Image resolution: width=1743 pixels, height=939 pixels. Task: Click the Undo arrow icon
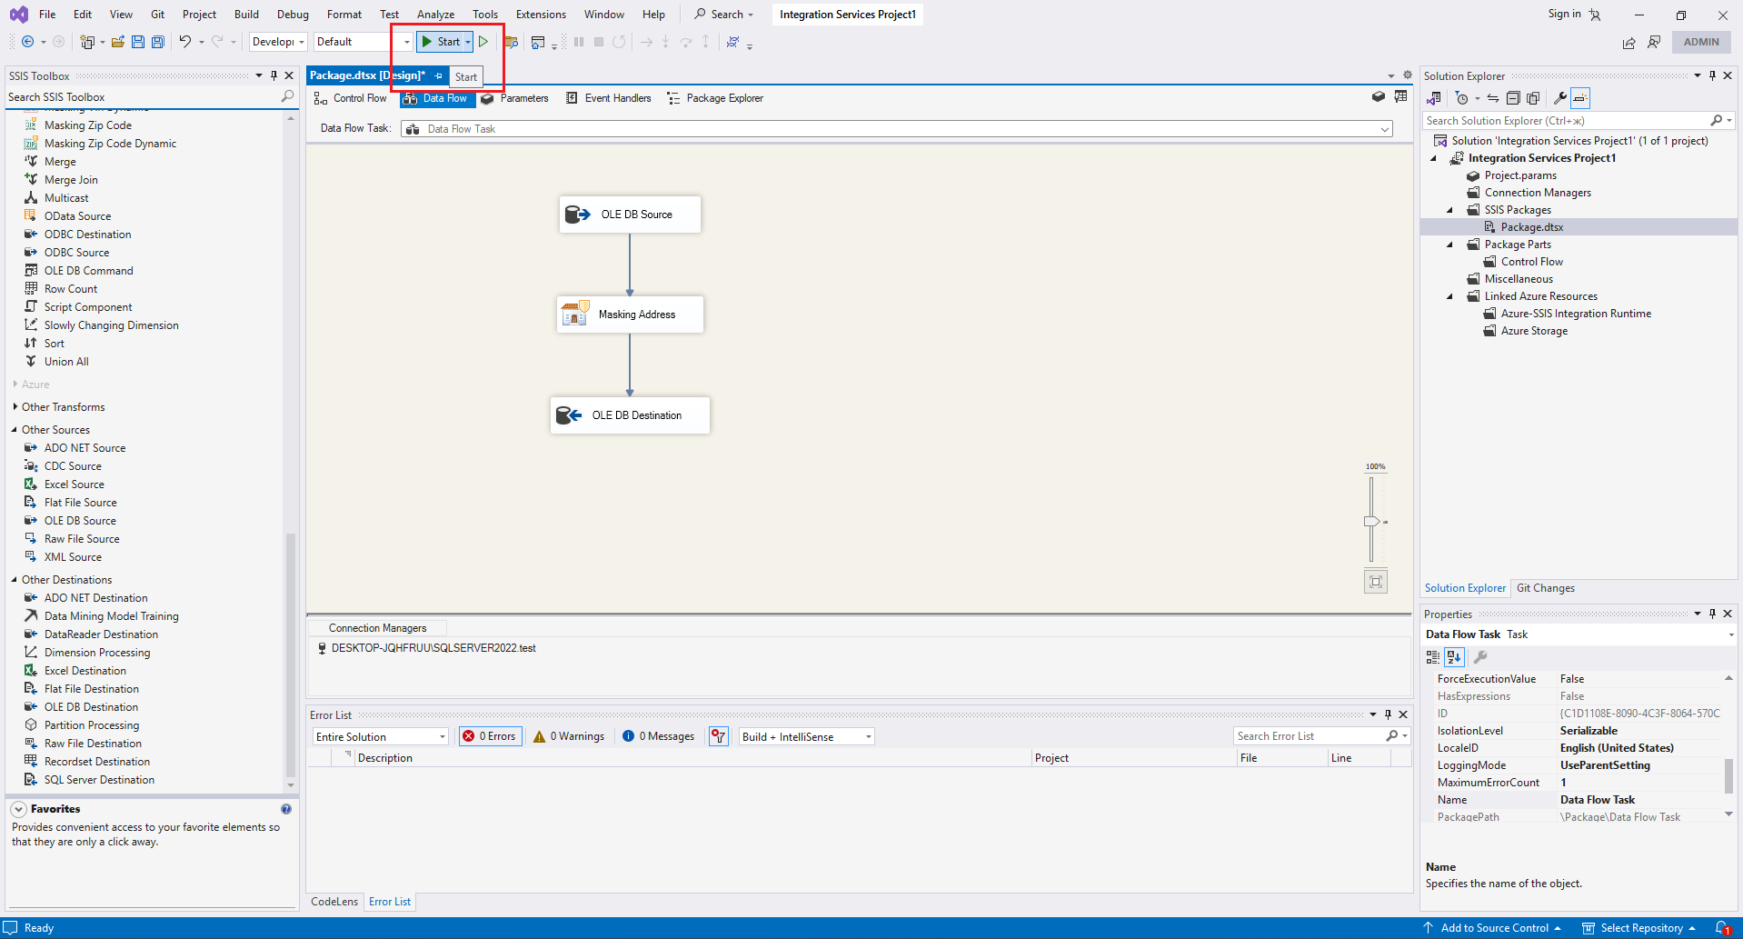(x=185, y=42)
